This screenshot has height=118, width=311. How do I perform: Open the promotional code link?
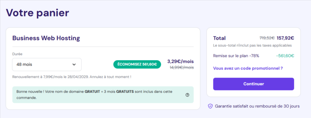(x=248, y=68)
